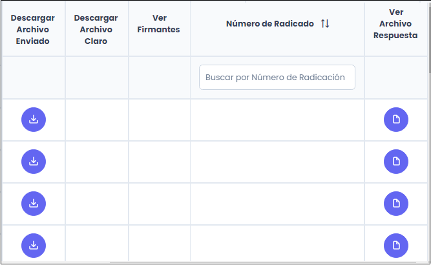This screenshot has height=265, width=431.
Task: Click the Descargar Archivo Enviado header
Action: tap(34, 29)
